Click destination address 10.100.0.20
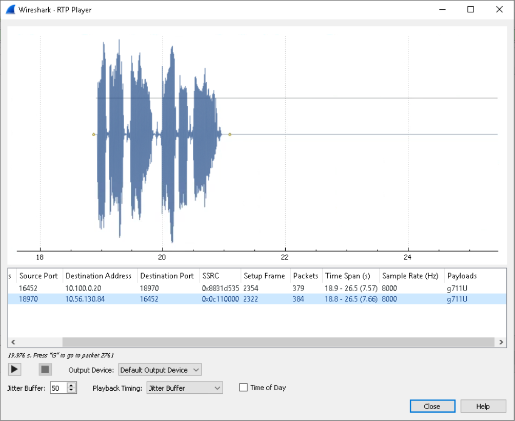515x421 pixels. 83,288
